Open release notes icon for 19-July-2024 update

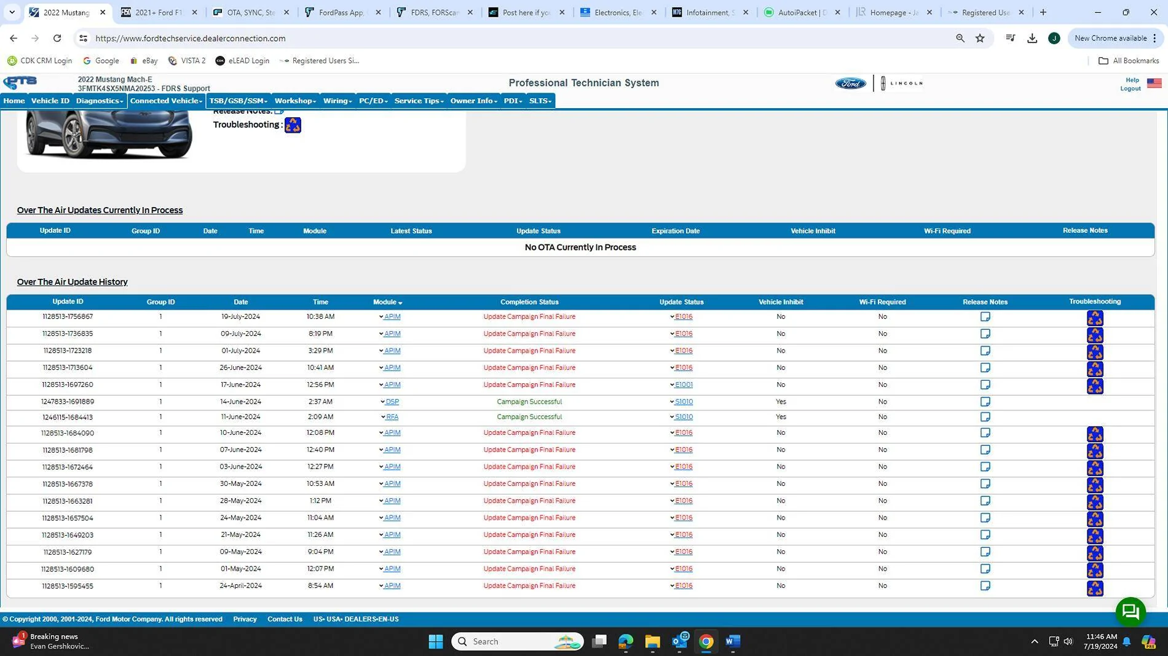point(985,317)
